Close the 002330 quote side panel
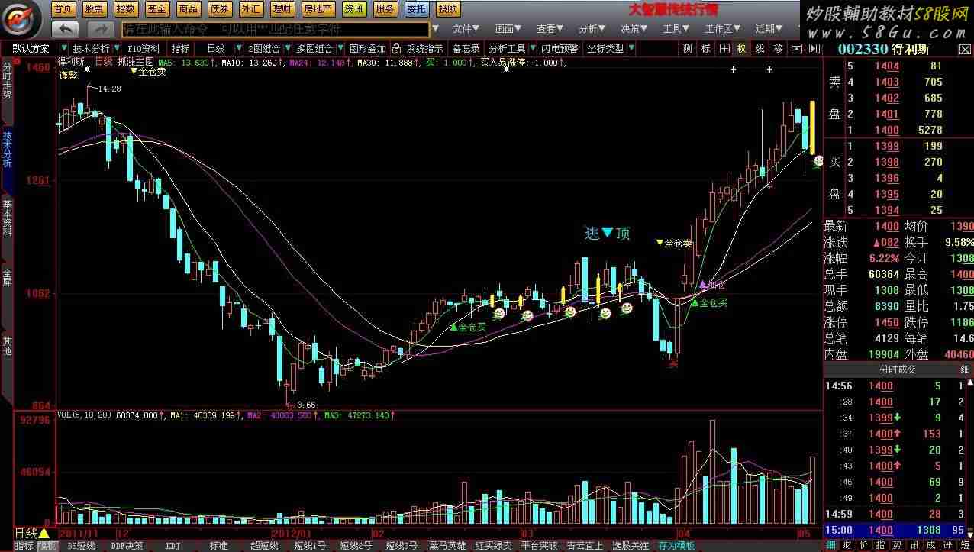This screenshot has width=974, height=552. pos(965,49)
